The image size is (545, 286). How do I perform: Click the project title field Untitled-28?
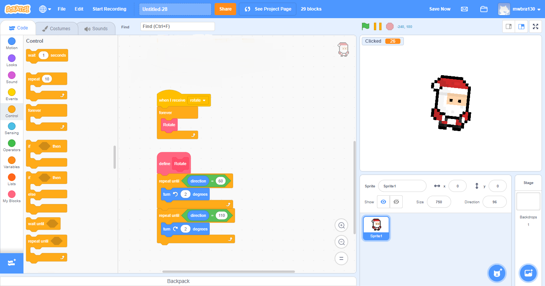click(x=175, y=9)
